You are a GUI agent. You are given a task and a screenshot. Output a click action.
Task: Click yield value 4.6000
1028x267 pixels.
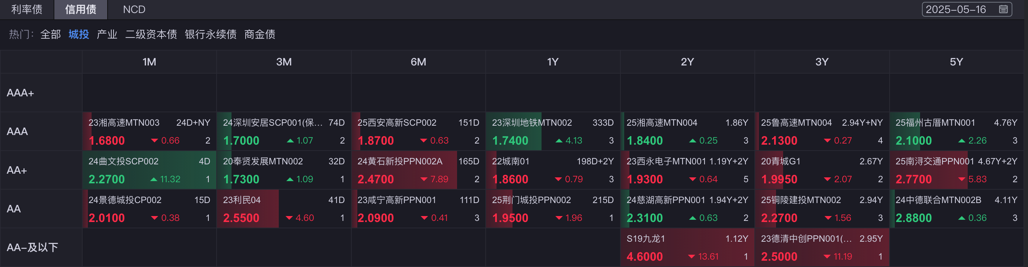644,257
